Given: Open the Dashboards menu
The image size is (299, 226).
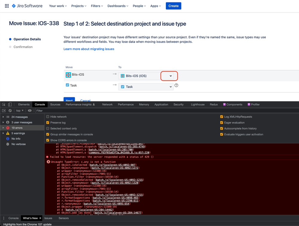Looking at the screenshot, I should tap(118, 6).
